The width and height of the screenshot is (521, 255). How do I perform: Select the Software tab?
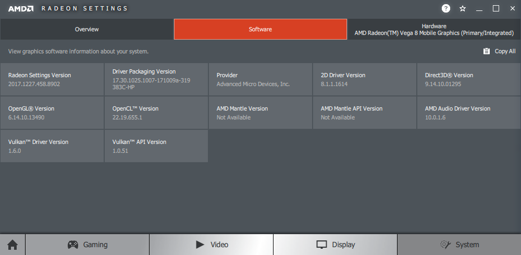click(x=260, y=29)
